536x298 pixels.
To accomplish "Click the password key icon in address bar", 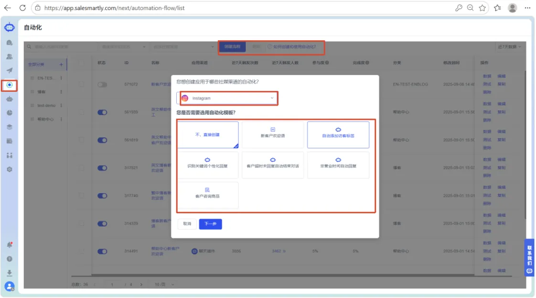I will 459,8.
